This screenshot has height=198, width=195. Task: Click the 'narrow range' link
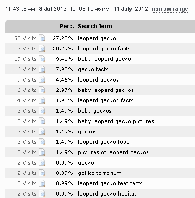click(x=170, y=9)
